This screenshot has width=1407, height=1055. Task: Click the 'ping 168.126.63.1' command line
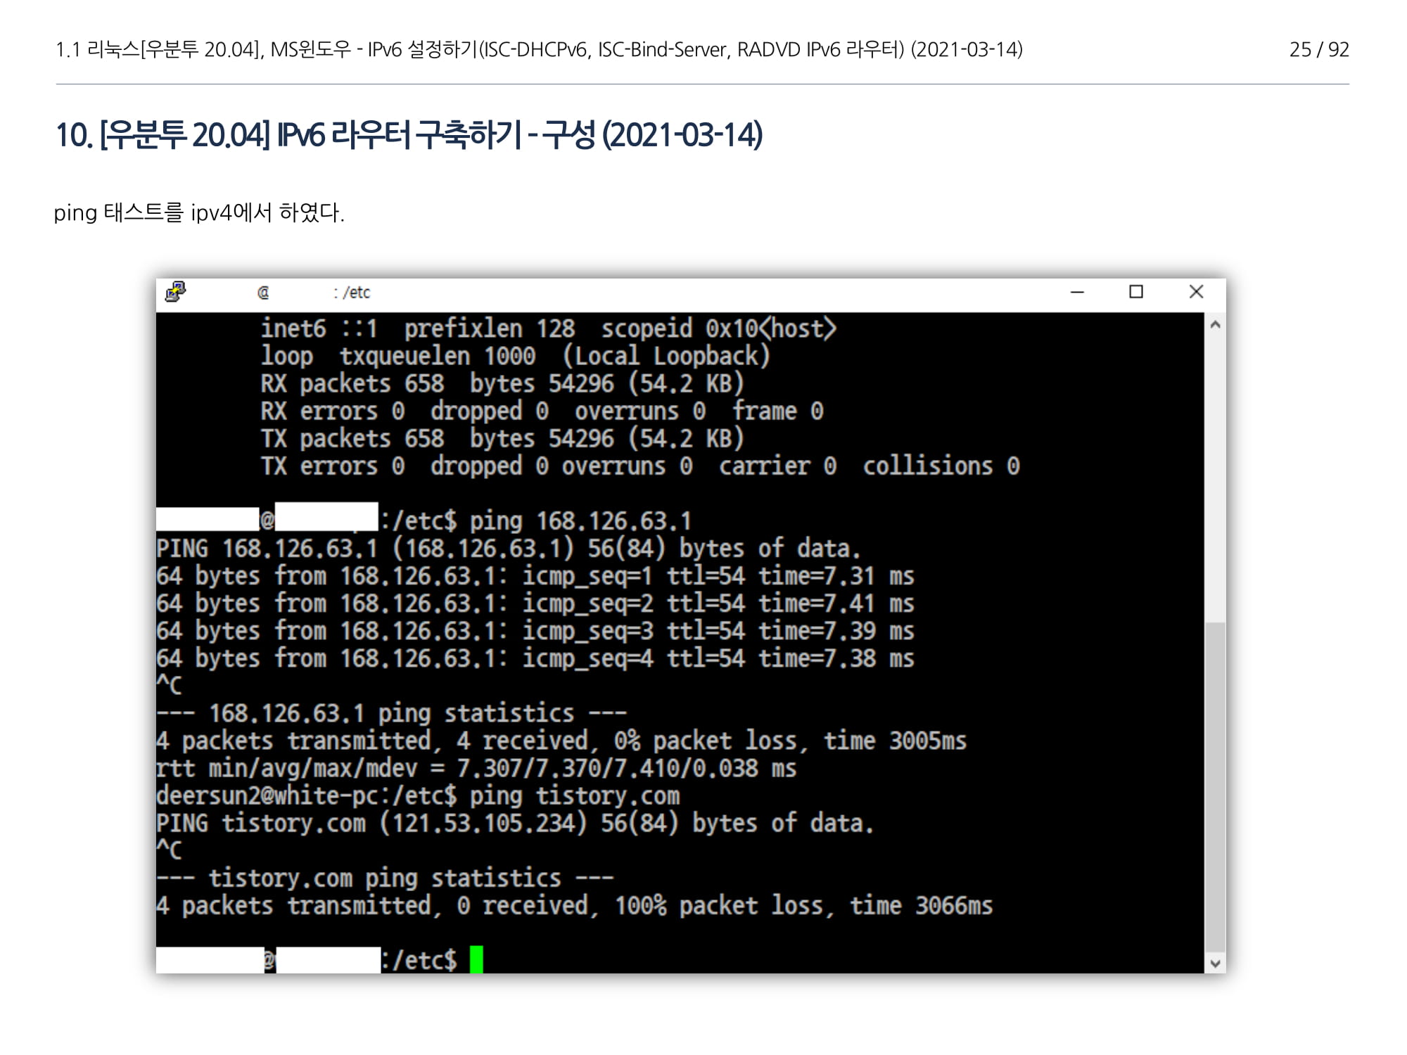coord(580,521)
